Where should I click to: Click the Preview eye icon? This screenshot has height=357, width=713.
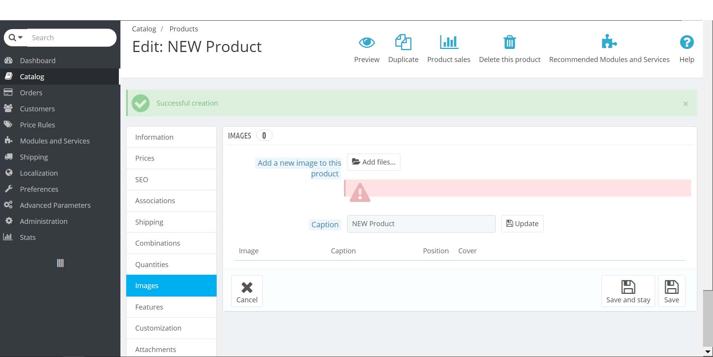click(367, 42)
